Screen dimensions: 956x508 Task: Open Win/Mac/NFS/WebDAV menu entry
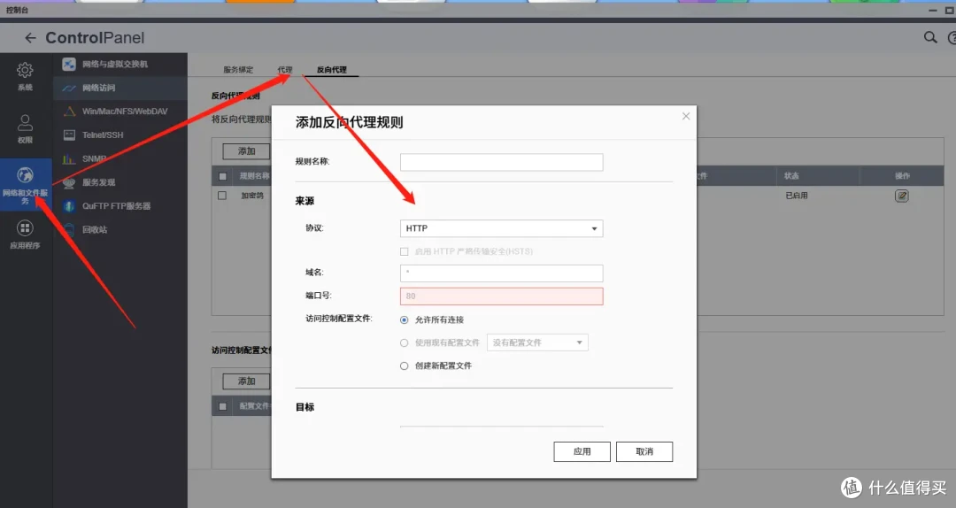click(x=125, y=111)
